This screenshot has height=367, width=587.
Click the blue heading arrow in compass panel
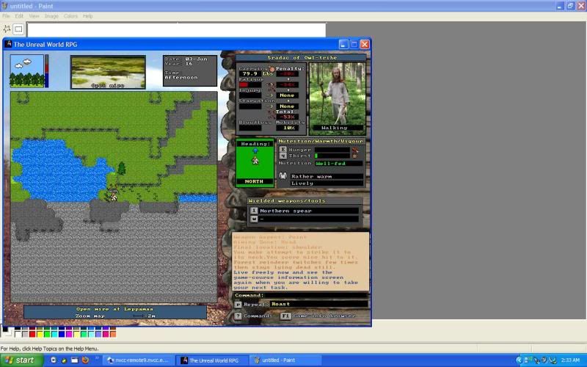click(x=255, y=150)
